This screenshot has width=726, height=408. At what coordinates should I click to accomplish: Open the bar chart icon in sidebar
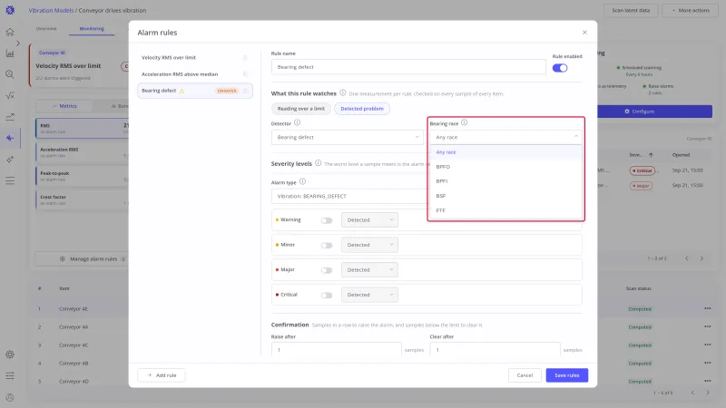pyautogui.click(x=10, y=53)
